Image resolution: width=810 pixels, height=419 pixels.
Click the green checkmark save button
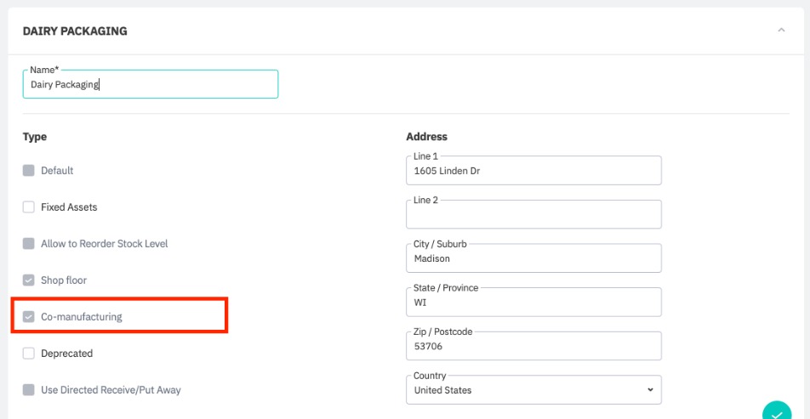coord(776,413)
